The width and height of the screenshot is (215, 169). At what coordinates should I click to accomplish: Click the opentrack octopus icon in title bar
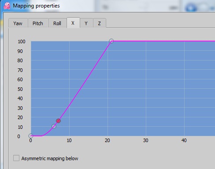tap(7, 6)
